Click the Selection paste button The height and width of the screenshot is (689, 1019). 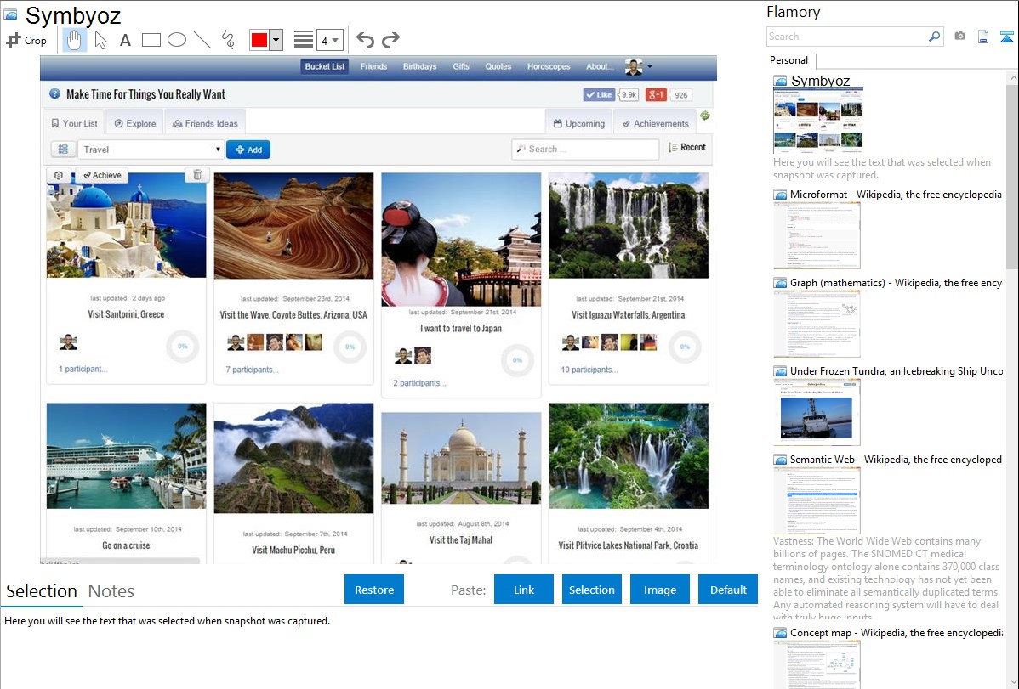pyautogui.click(x=591, y=590)
